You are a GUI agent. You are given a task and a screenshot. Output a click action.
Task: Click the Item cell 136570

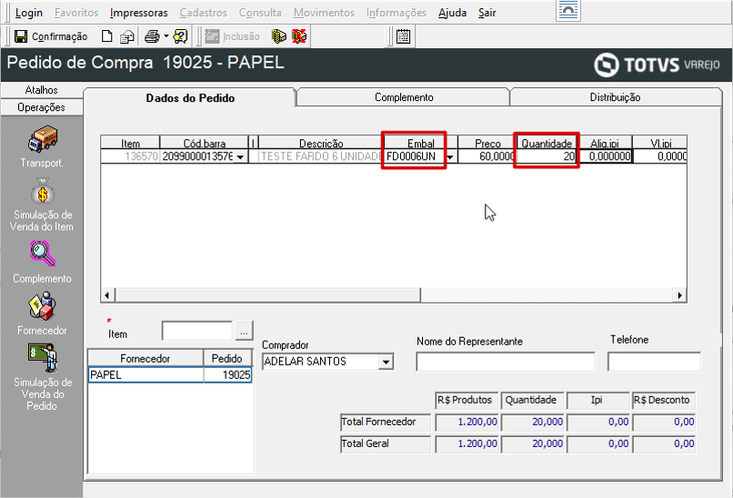[130, 156]
